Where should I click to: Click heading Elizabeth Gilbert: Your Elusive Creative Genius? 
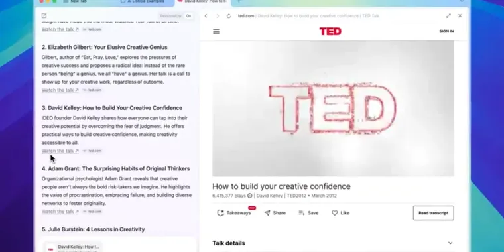coord(105,47)
